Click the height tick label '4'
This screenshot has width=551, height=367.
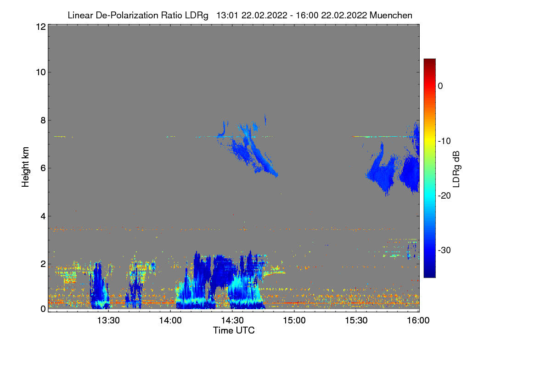[42, 216]
